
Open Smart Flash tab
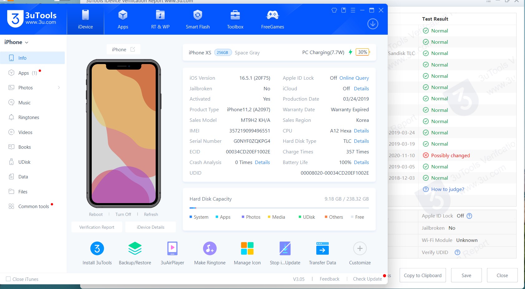[198, 19]
